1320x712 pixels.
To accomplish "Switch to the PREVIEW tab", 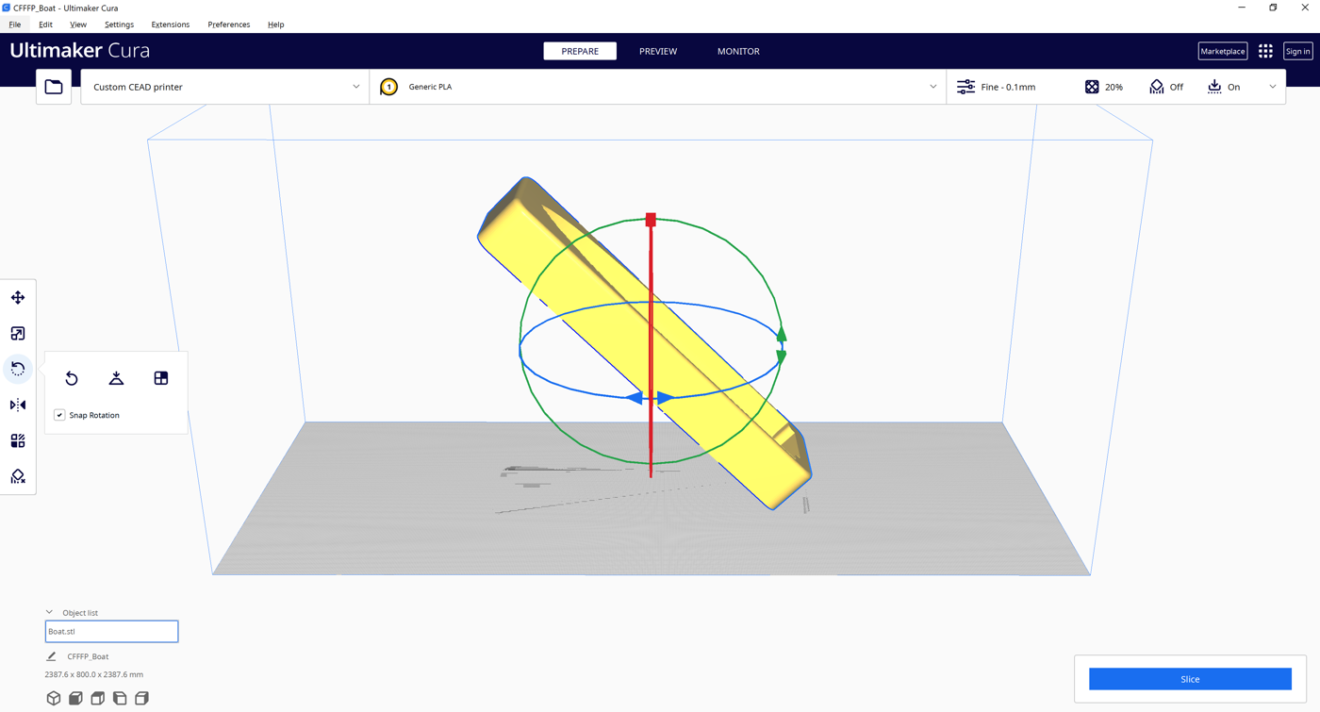I will (x=657, y=51).
